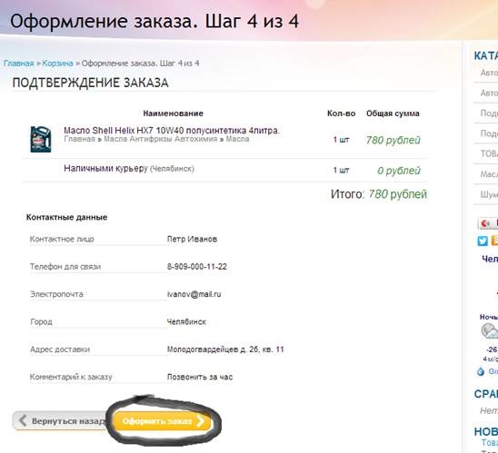The image size is (498, 453).
Task: Click the Gismeteo droplet icon
Action: tap(481, 370)
